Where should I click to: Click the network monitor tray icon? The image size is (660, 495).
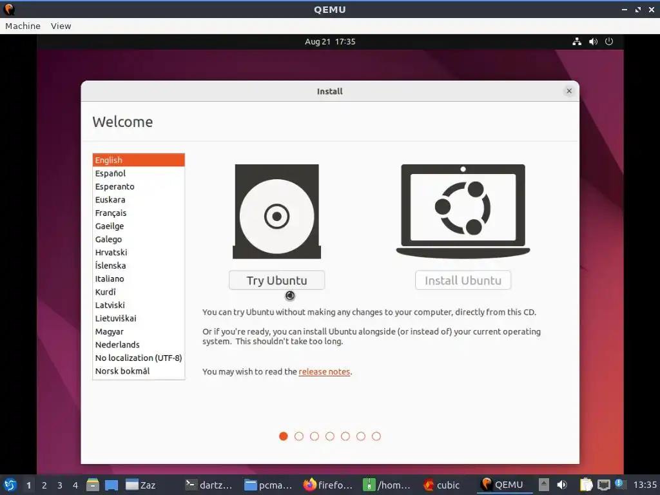[603, 485]
